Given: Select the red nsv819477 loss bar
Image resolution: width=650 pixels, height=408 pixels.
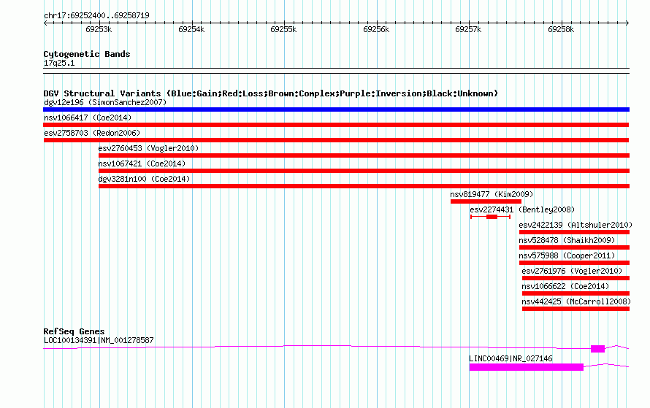Looking at the screenshot, I should (x=486, y=201).
